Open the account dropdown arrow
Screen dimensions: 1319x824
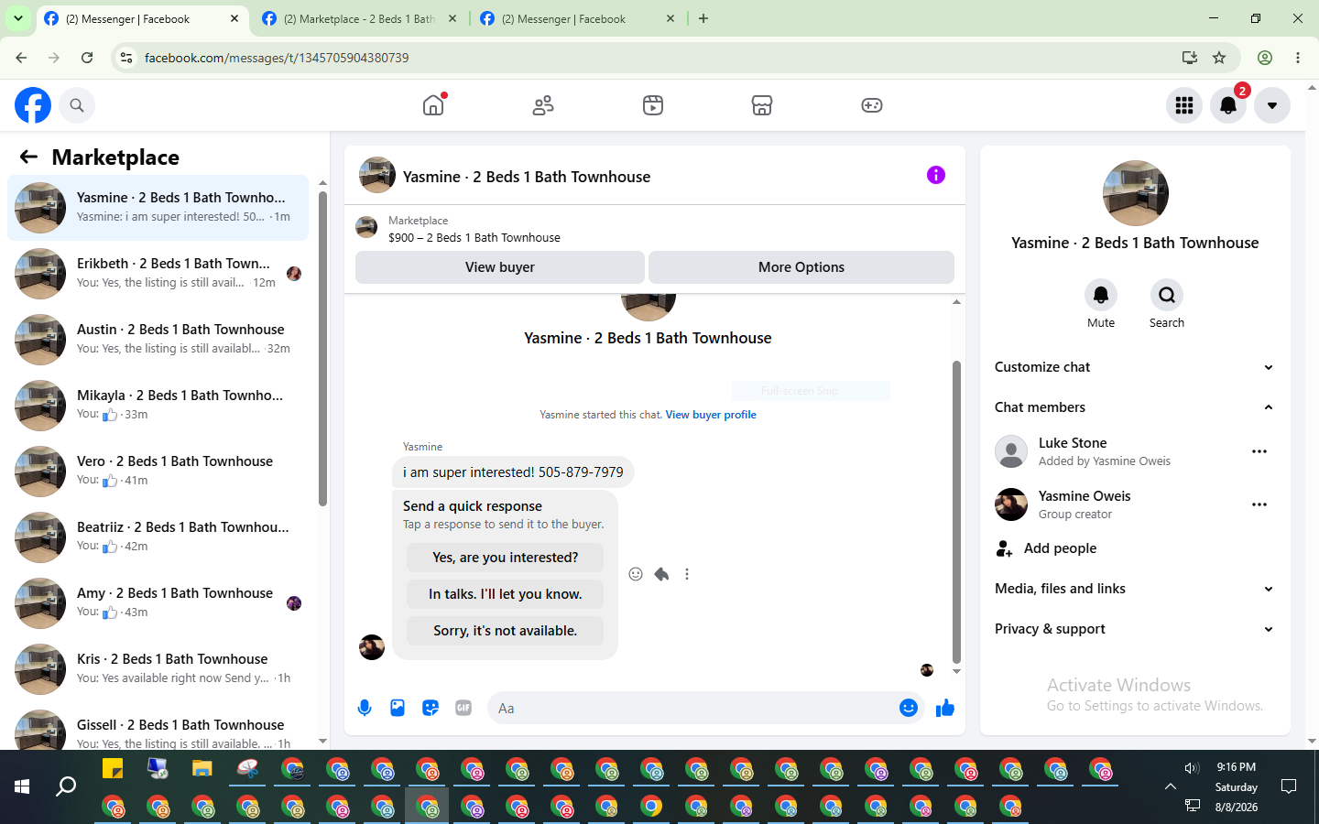tap(1272, 105)
